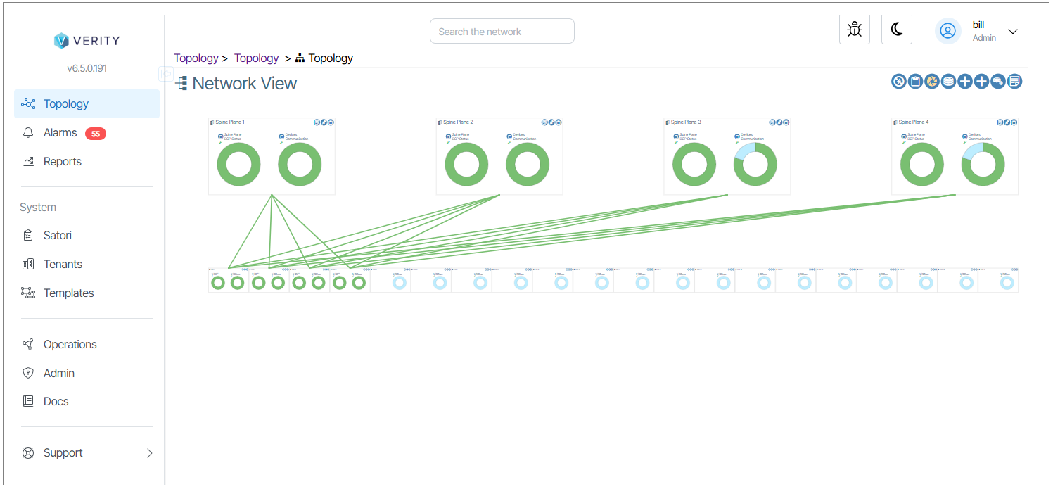Open the bug report icon in header

point(855,30)
